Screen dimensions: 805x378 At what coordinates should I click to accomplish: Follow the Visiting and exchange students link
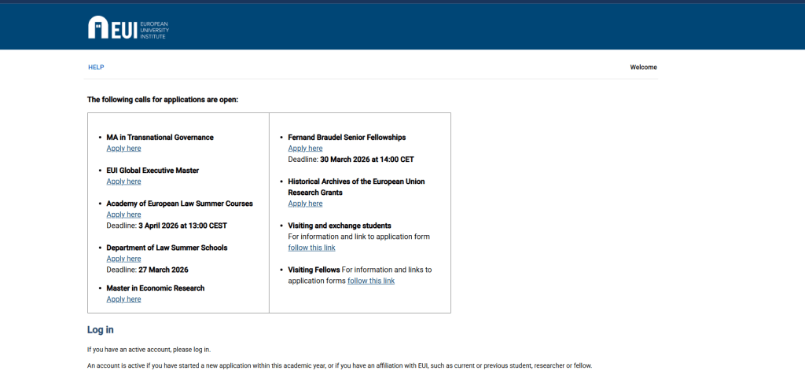tap(311, 248)
